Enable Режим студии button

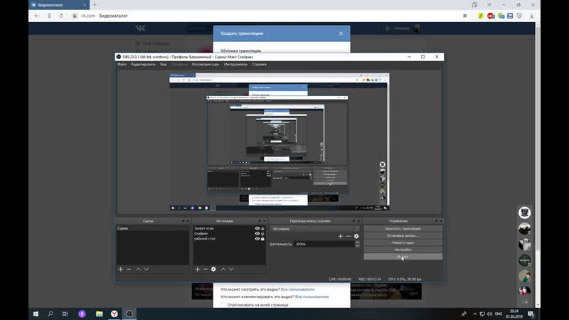tap(403, 242)
